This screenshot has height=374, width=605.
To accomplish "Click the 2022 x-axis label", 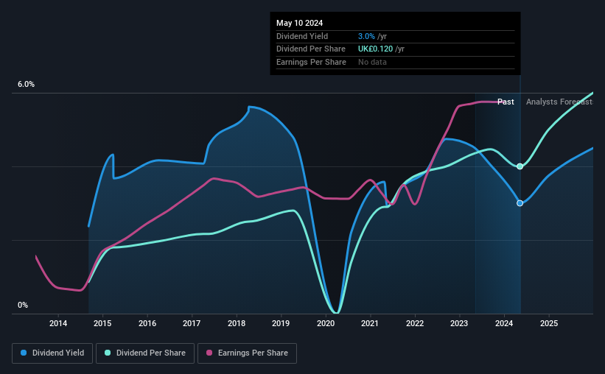I will [x=415, y=323].
